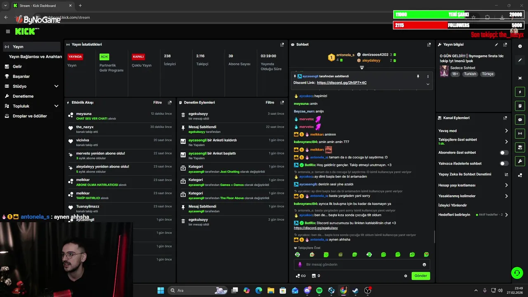Click the Turkish tag in Yayın bilgisi
528x297 pixels.
click(x=470, y=74)
